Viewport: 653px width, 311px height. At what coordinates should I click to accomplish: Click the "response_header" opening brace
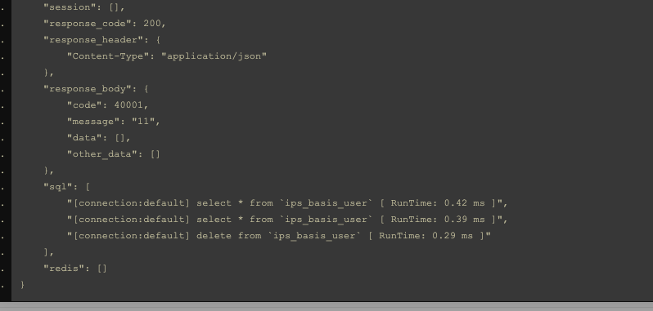[x=159, y=40]
